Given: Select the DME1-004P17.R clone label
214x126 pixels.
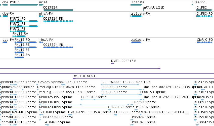Looking at the screenshot, I should pos(124,61).
